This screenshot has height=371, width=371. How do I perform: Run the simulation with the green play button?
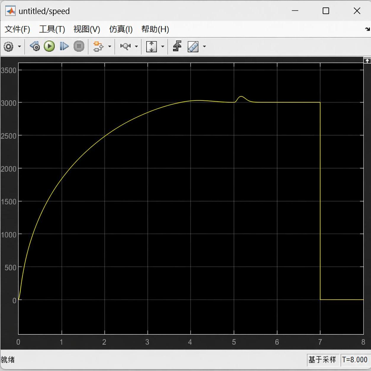click(x=49, y=46)
